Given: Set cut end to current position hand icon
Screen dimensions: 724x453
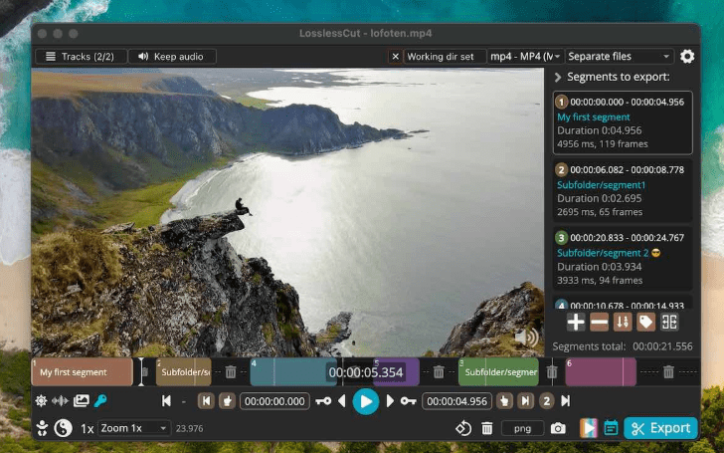Looking at the screenshot, I should click(504, 401).
